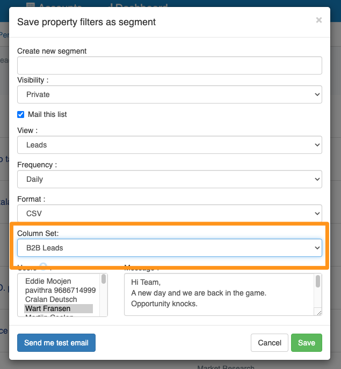Open the Format dropdown showing CSV

pyautogui.click(x=170, y=213)
